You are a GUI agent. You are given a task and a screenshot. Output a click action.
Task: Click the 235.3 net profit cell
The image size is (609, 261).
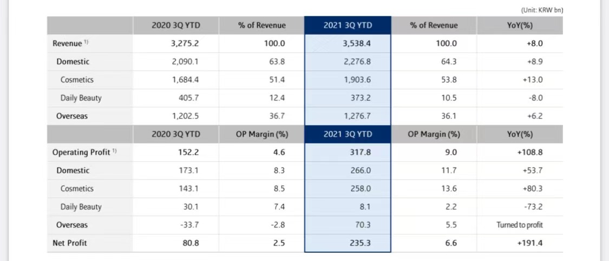coord(361,243)
